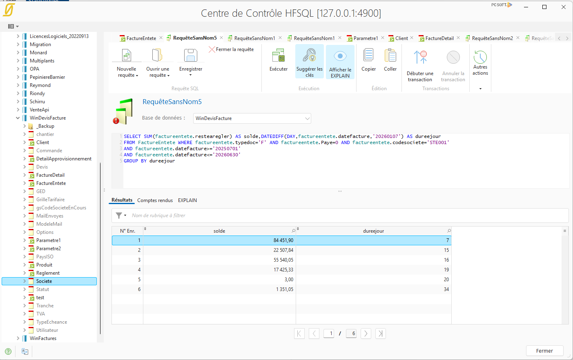Collapse the WinDevisFacture database node

[x=18, y=118]
